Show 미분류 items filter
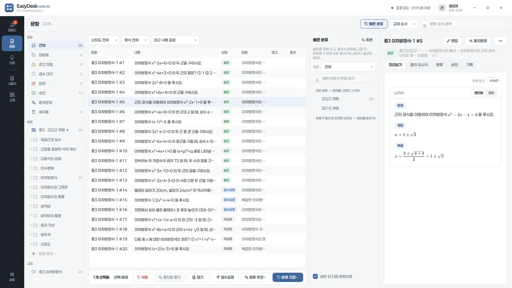512x288 pixels. click(56, 55)
